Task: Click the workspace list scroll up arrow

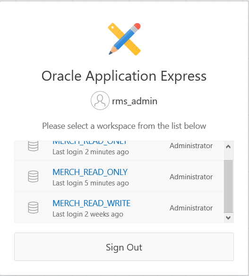Action: [x=228, y=147]
